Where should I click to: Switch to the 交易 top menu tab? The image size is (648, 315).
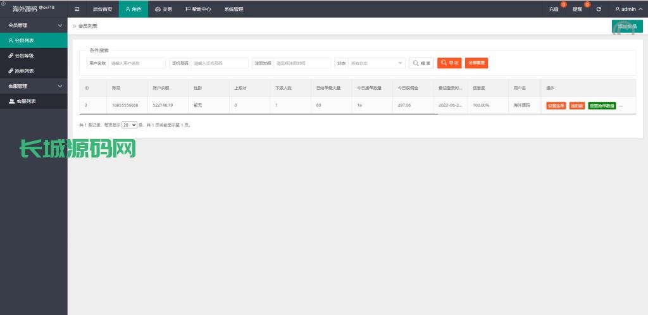163,9
